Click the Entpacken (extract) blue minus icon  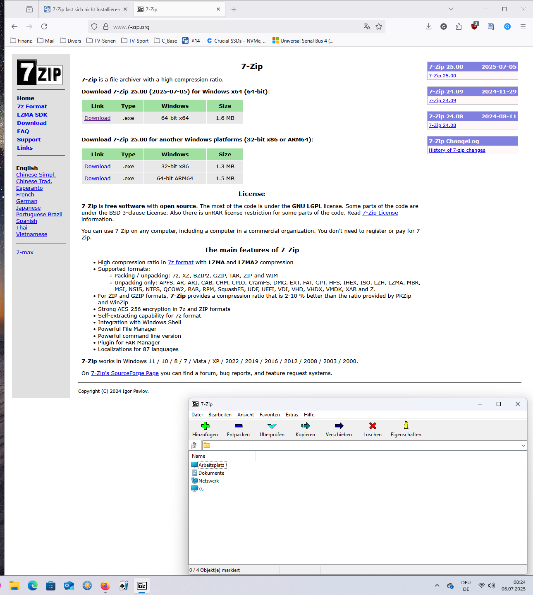(239, 425)
